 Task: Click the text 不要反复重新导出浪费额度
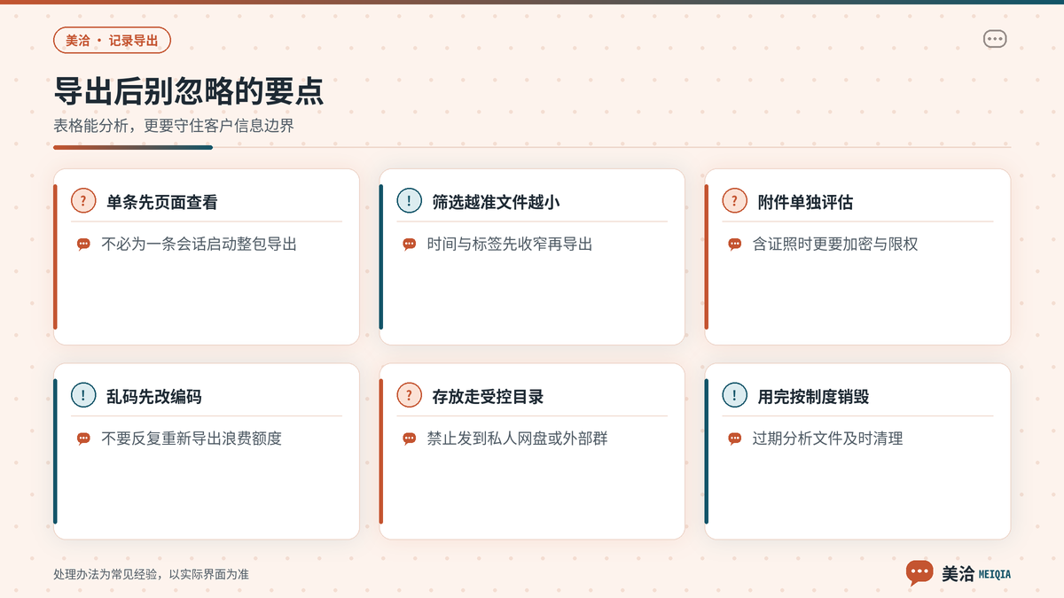192,438
